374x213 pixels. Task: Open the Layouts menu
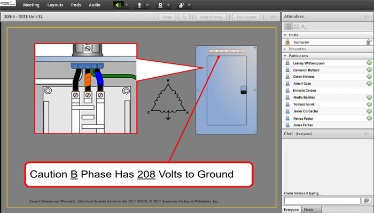55,5
